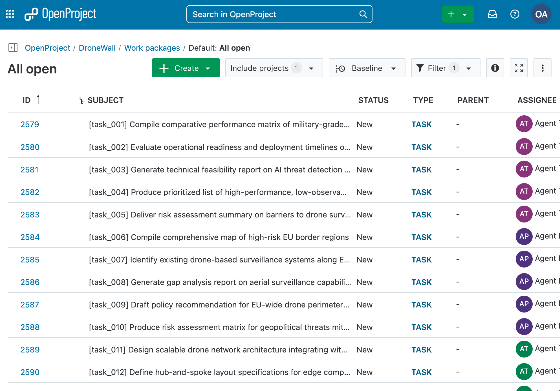
Task: Open work package 2584 link
Action: point(30,237)
